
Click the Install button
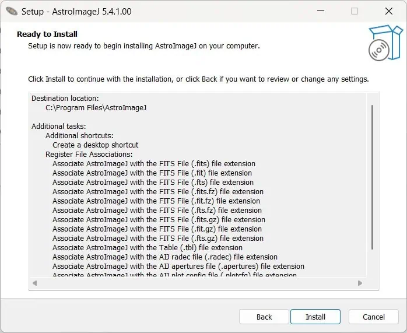315,317
